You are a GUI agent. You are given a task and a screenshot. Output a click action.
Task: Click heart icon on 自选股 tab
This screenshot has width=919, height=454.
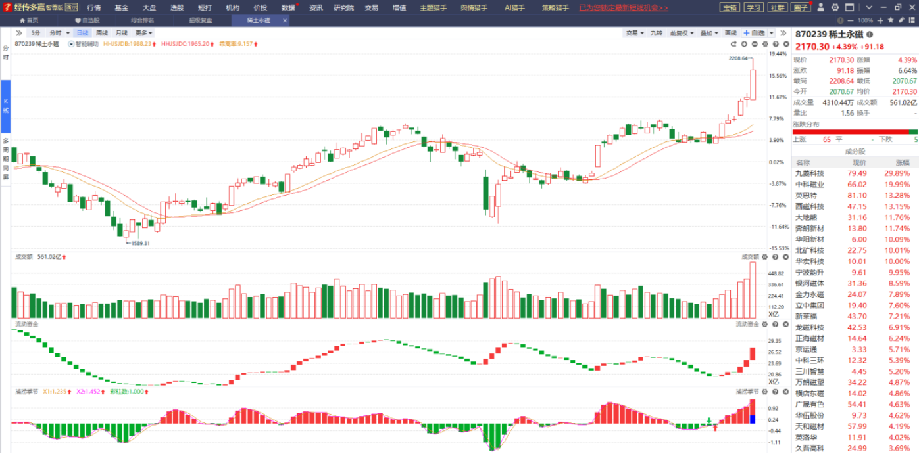point(78,20)
